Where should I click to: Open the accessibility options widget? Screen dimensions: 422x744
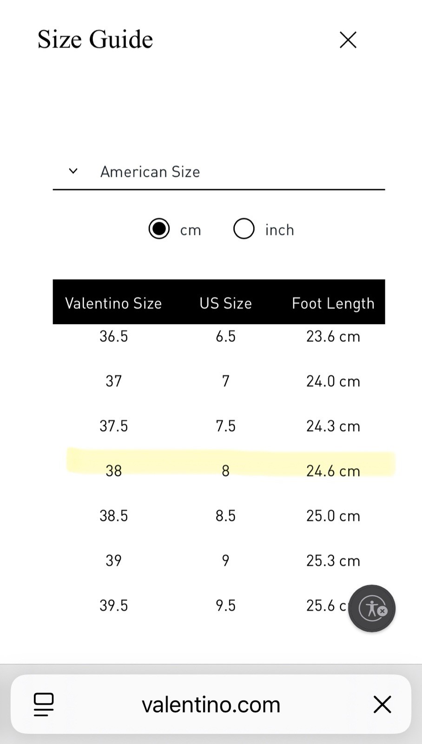click(x=372, y=608)
